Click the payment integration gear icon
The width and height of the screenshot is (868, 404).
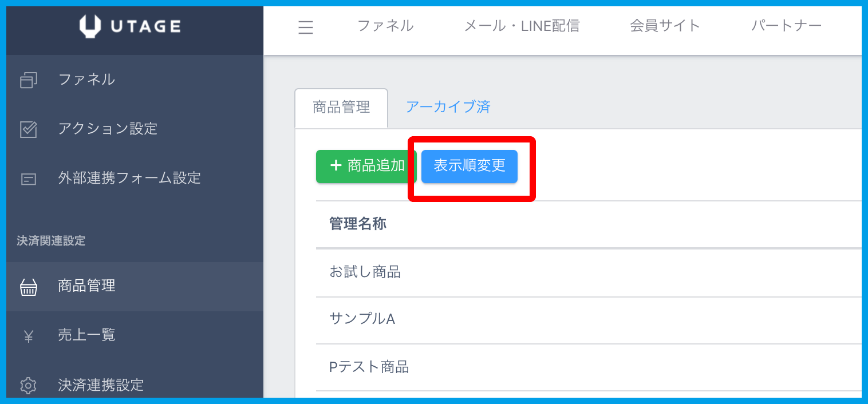tap(28, 385)
